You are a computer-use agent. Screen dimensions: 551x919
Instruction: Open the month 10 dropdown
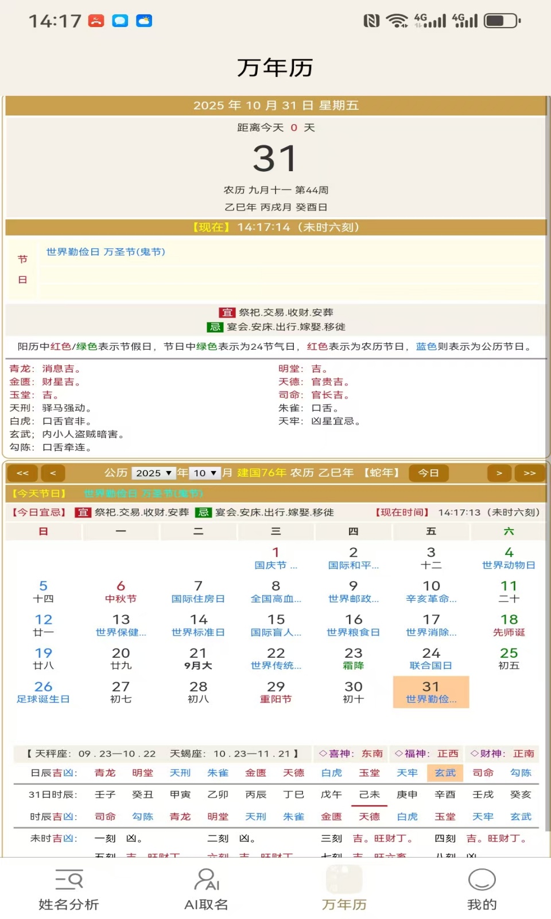click(205, 473)
